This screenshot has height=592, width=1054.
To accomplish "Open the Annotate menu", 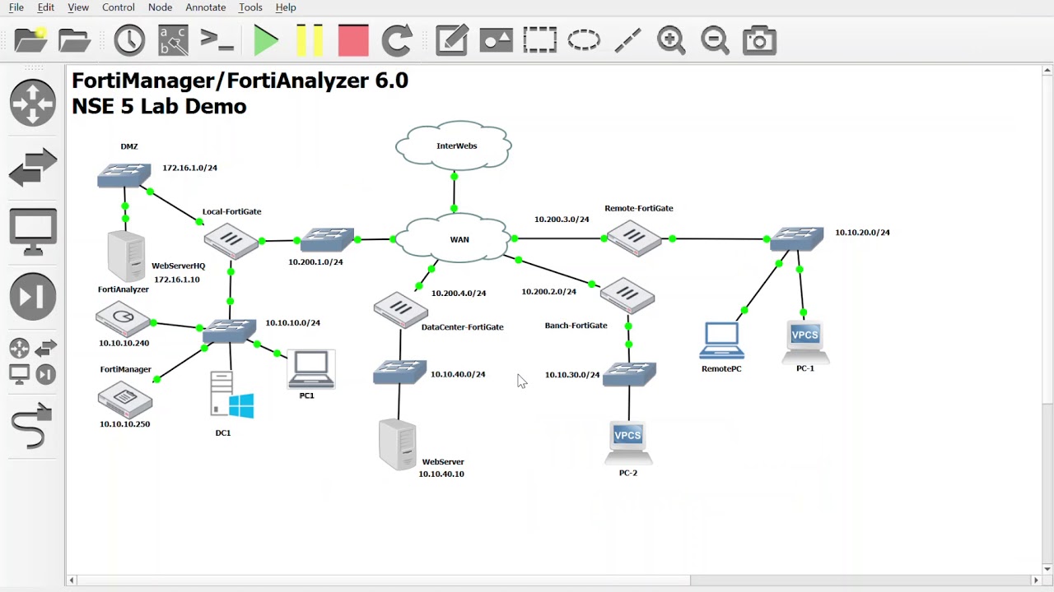I will pyautogui.click(x=206, y=7).
